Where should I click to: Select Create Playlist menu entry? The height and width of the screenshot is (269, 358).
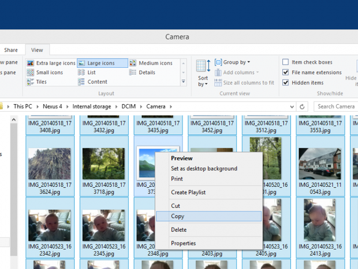209,193
